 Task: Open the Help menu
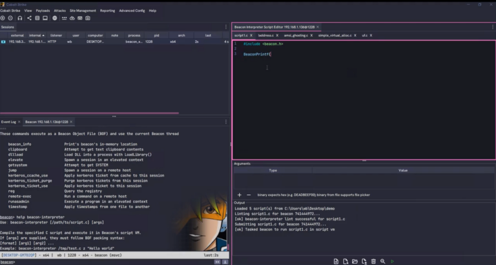152,10
